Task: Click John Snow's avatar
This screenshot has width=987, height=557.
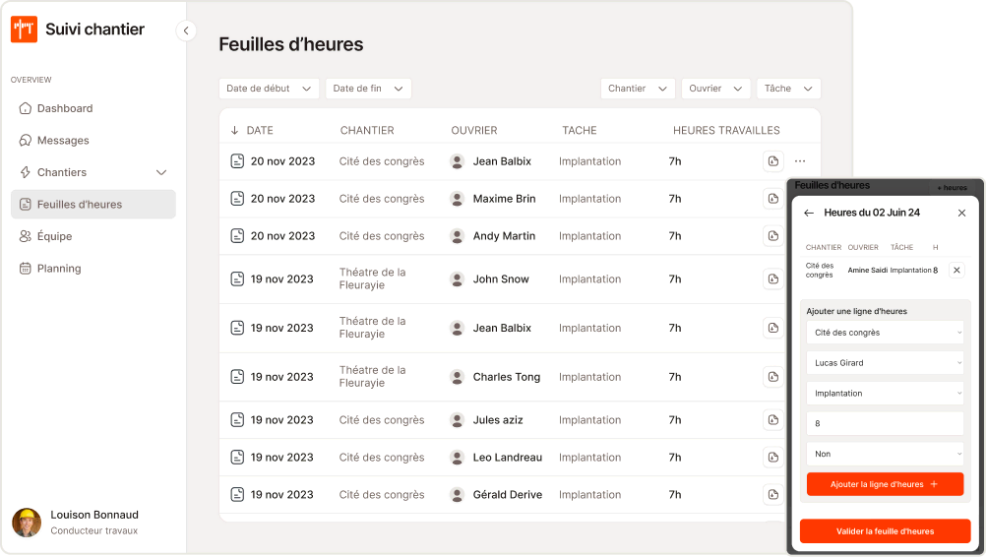Action: click(458, 278)
